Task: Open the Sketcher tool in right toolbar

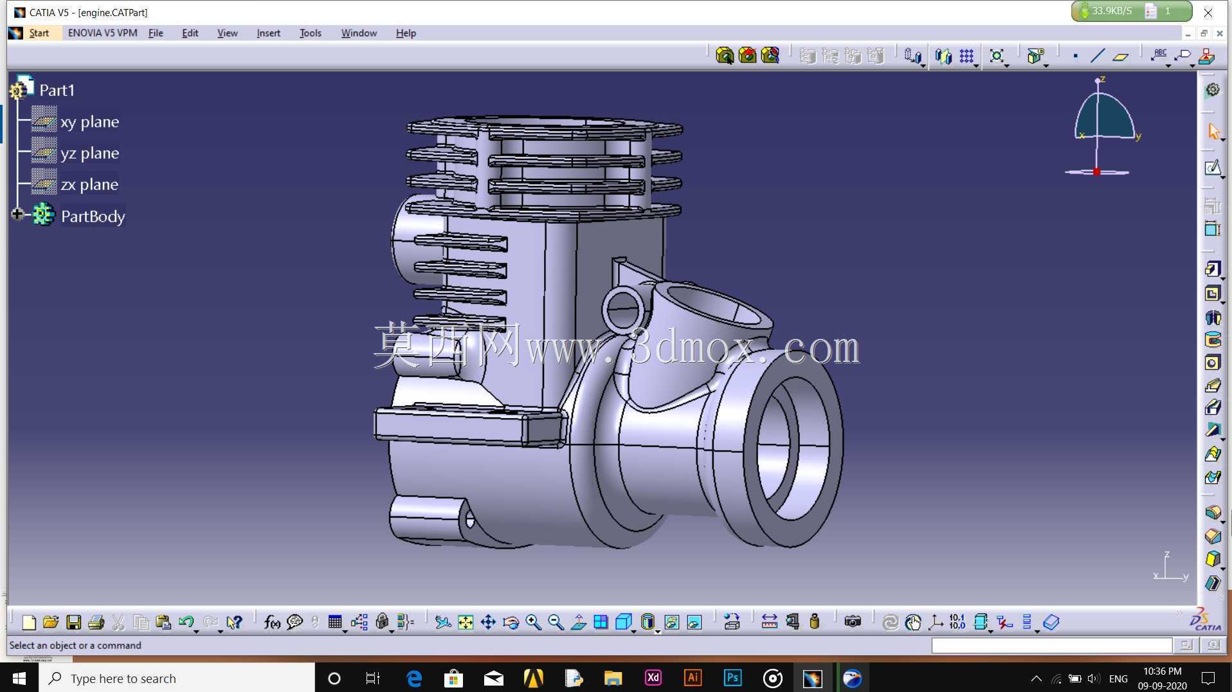Action: tap(1212, 168)
